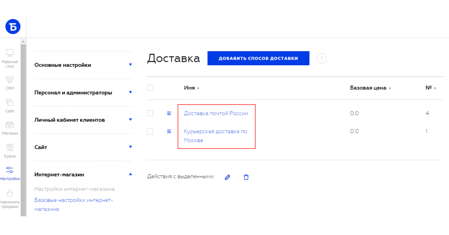
Task: Click the gray sidebar scrollbar track
Action: pyautogui.click(x=23, y=130)
